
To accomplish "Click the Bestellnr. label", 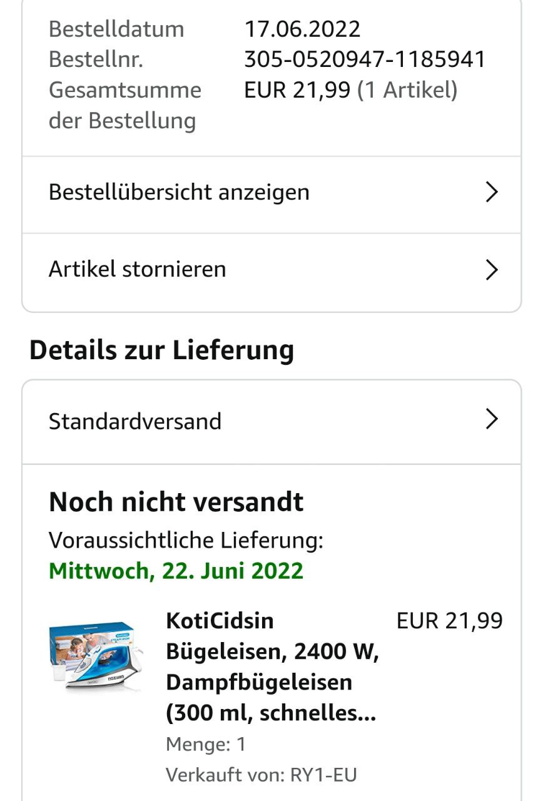I will (x=96, y=59).
